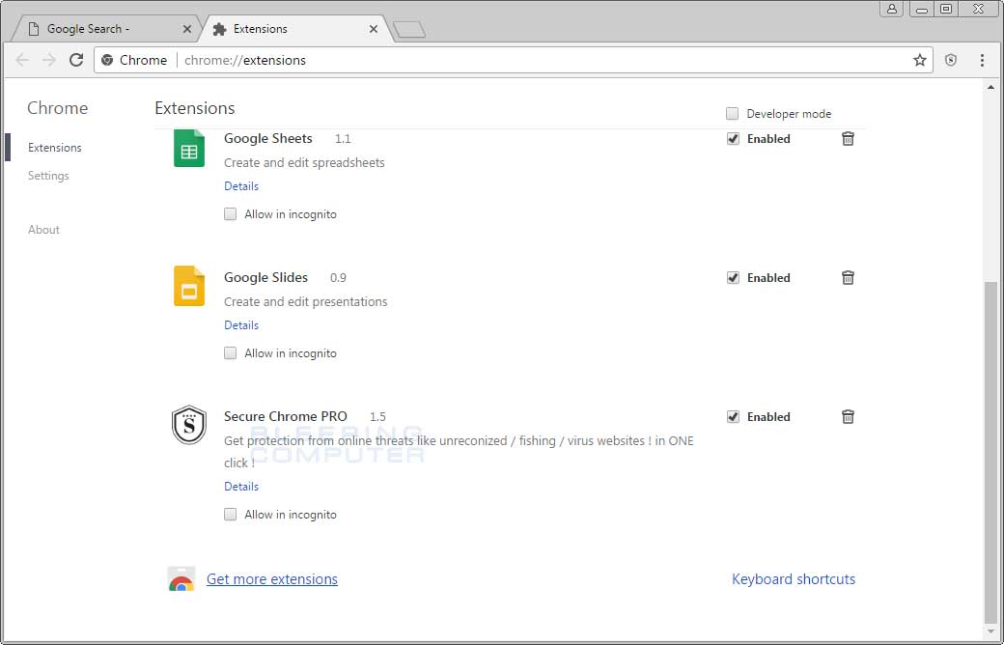This screenshot has width=1004, height=645.
Task: Open About in the left sidebar
Action: [43, 229]
